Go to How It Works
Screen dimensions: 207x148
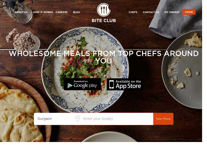click(x=43, y=12)
